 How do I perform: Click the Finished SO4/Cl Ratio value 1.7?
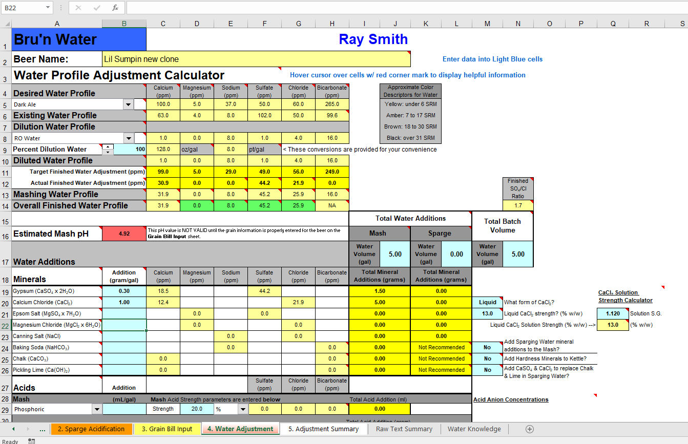click(518, 205)
